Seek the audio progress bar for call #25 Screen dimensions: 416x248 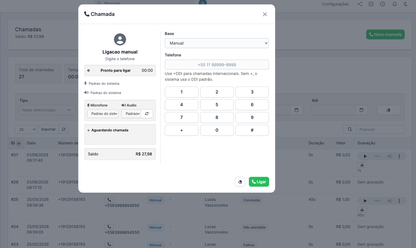377,201
